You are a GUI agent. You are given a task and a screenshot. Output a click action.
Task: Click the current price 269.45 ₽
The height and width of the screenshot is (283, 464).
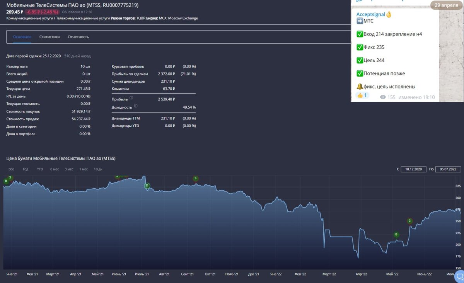coord(15,12)
